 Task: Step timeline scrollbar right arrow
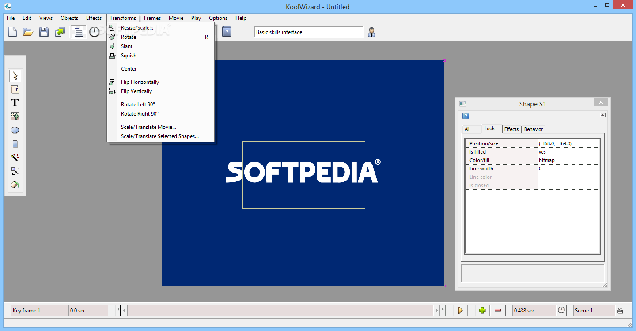pyautogui.click(x=436, y=310)
